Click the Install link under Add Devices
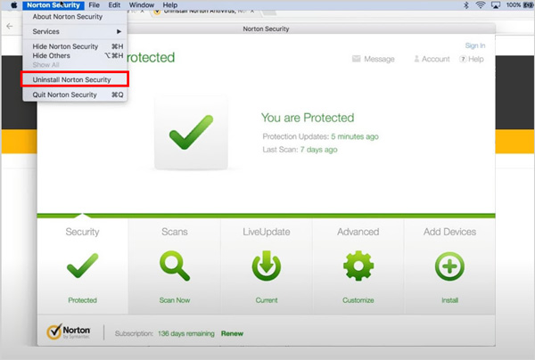The image size is (535, 360). [449, 300]
